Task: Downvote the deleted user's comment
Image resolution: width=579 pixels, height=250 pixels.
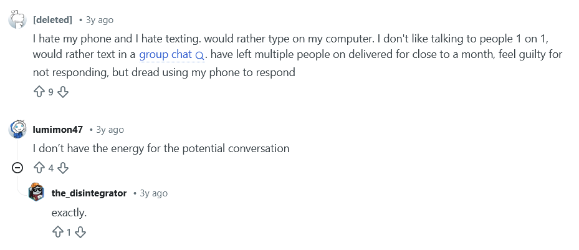Action: (62, 92)
